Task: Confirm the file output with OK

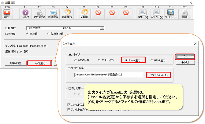Action: (185, 57)
